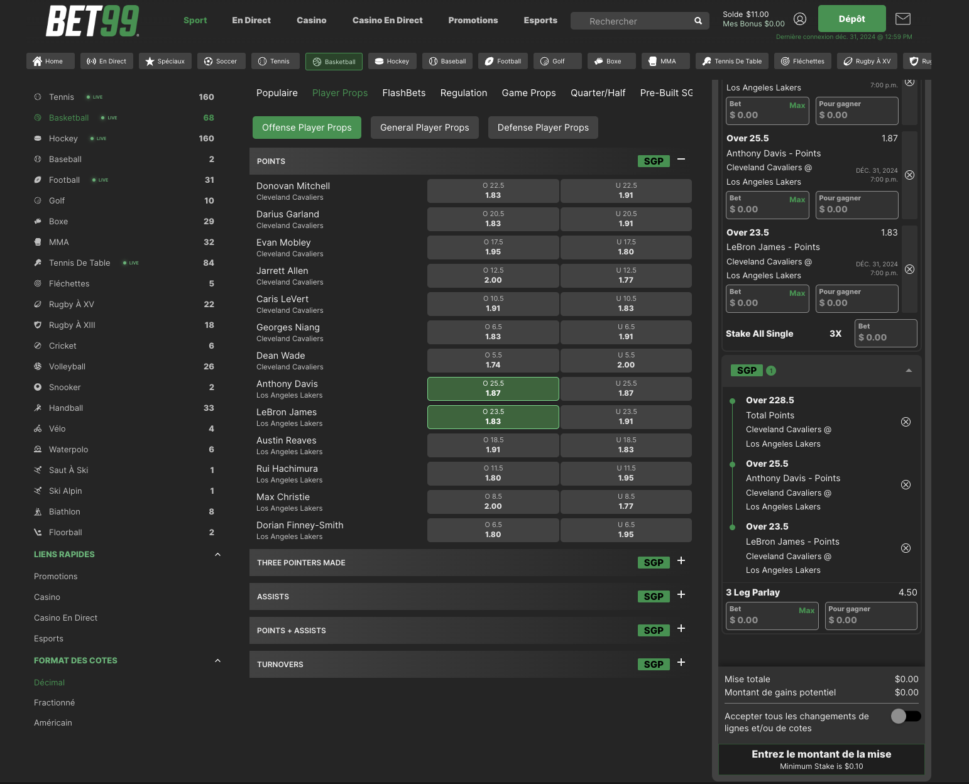This screenshot has height=784, width=969.
Task: Select Fractionné odds format
Action: click(x=55, y=702)
